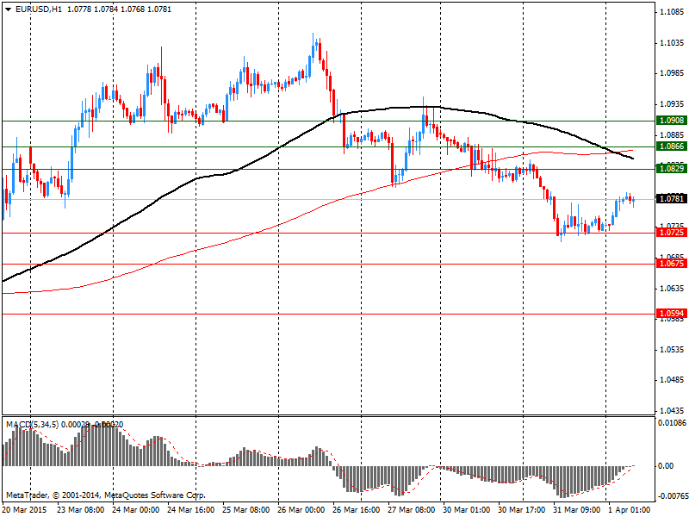The image size is (689, 517).
Task: Click the 30 Mar 17:00 time axis label
Action: 522,510
